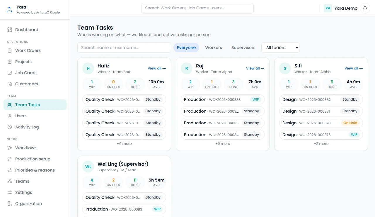Viewport: 375px width, 217px height.
Task: Click the Team Tasks people icon
Action: point(10,105)
